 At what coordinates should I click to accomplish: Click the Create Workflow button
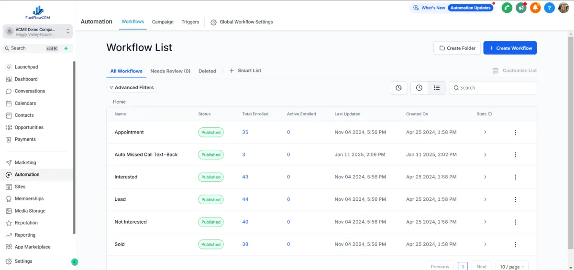pyautogui.click(x=510, y=48)
